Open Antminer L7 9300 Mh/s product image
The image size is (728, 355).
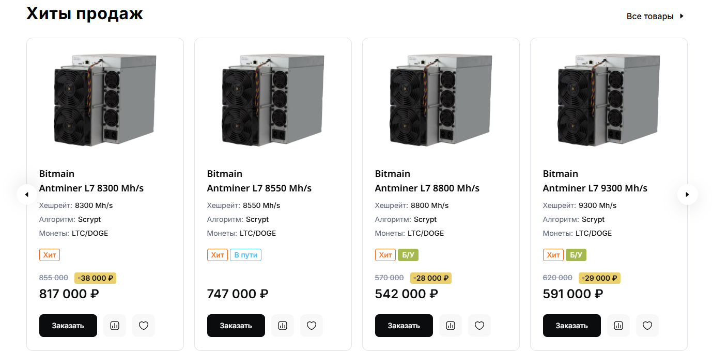tap(609, 99)
